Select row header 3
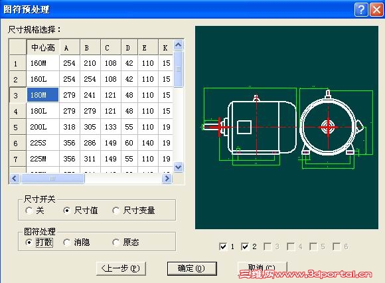The width and height of the screenshot is (385, 283). pos(18,95)
